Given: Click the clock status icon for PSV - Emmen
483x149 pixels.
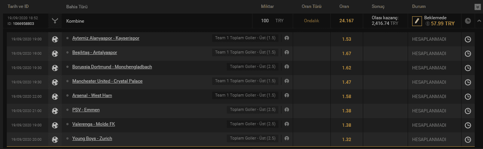Looking at the screenshot, I should coord(468,111).
